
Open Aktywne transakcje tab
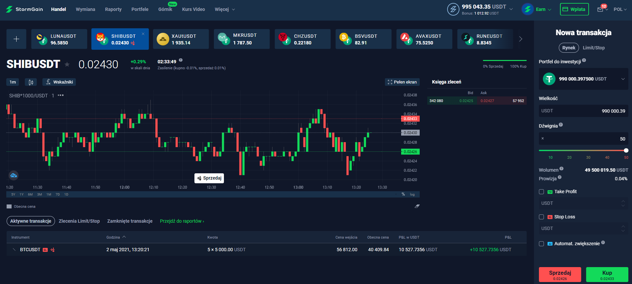click(x=30, y=221)
